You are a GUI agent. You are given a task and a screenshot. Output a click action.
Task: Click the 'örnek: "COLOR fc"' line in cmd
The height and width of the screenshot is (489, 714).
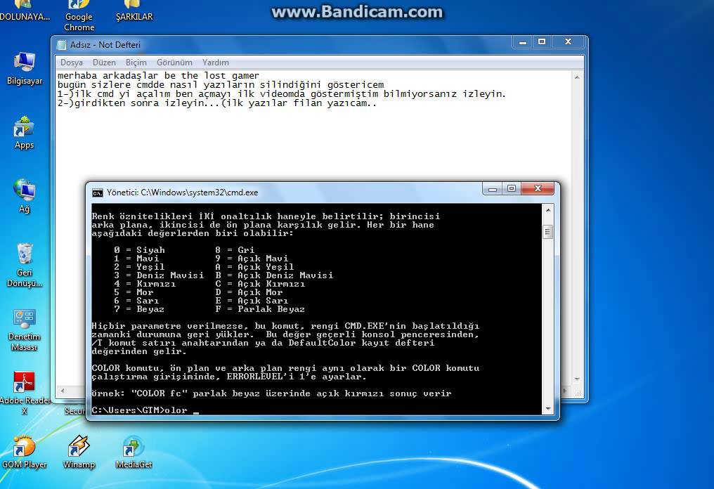(271, 393)
